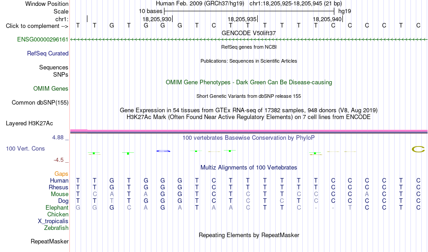This screenshot has width=428, height=252.
Task: Click the 4.88 PhyloP upper scale value
Action: [58, 137]
